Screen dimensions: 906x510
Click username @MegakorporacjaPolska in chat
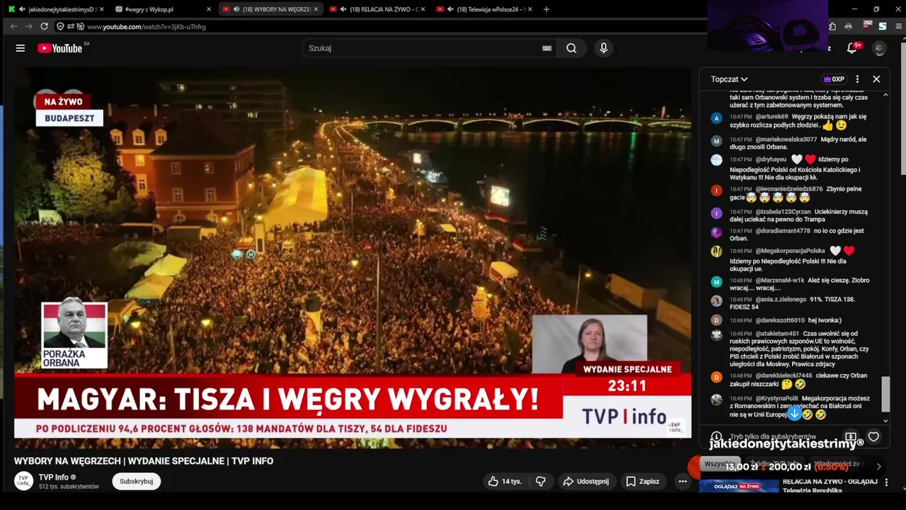[790, 251]
